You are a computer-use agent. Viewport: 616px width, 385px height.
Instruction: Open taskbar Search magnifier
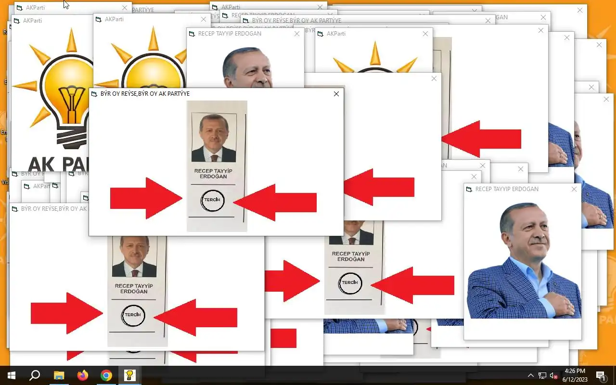tap(35, 375)
